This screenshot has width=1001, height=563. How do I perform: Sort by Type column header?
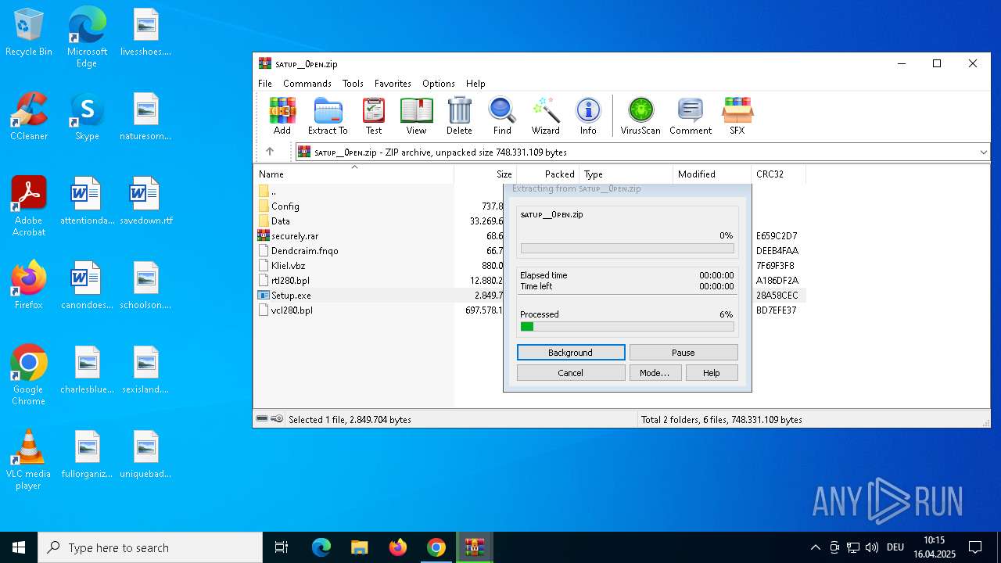tap(626, 174)
